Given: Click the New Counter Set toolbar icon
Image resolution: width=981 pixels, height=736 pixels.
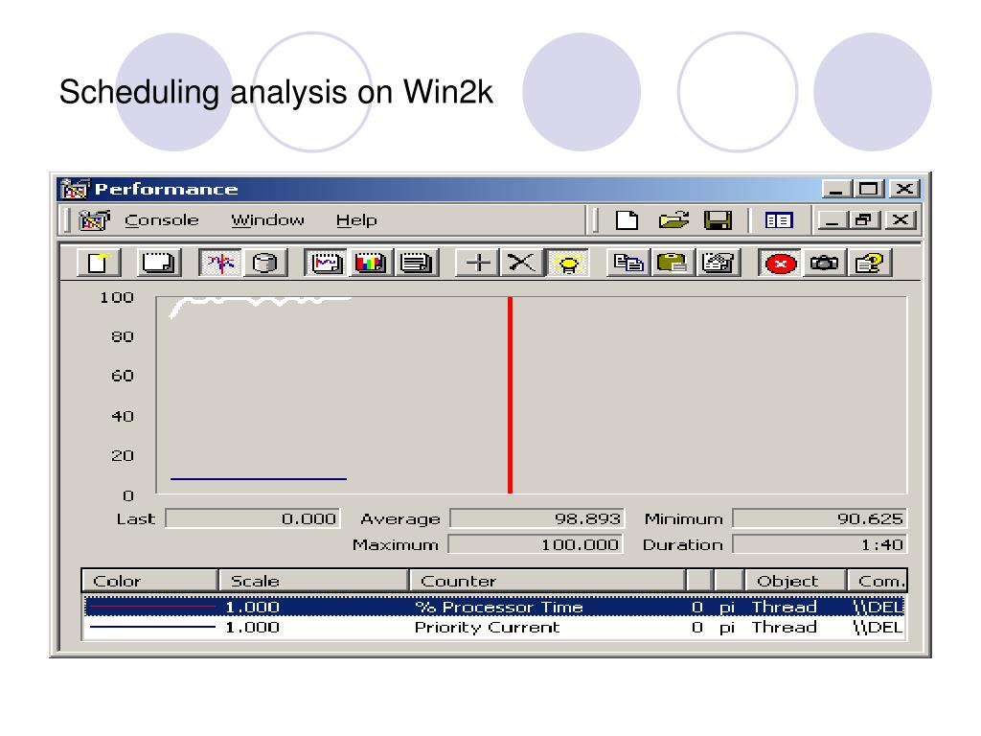Looking at the screenshot, I should (99, 263).
